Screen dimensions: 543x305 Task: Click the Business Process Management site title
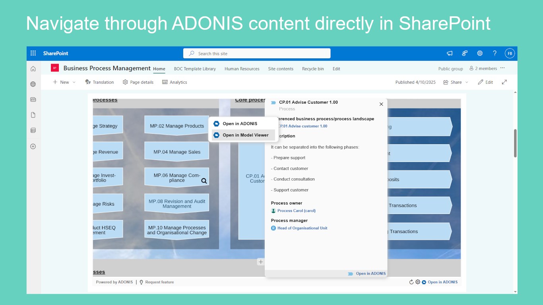tap(107, 68)
